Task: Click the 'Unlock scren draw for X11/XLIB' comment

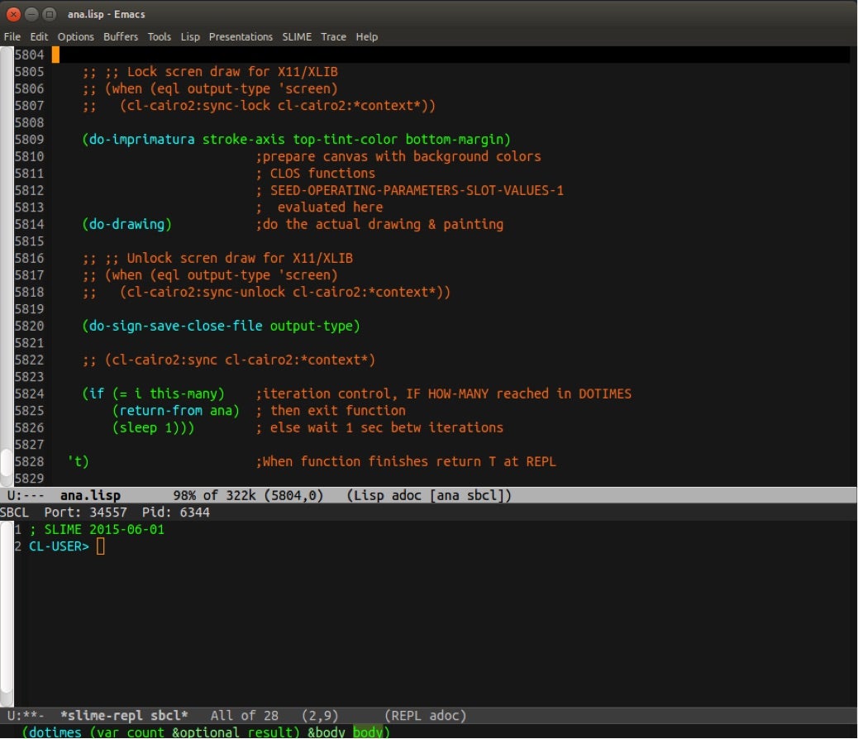Action: coord(240,259)
